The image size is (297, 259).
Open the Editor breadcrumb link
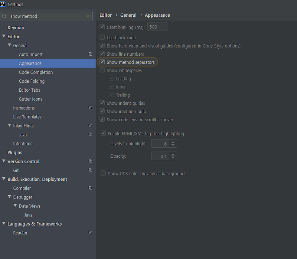pos(105,15)
